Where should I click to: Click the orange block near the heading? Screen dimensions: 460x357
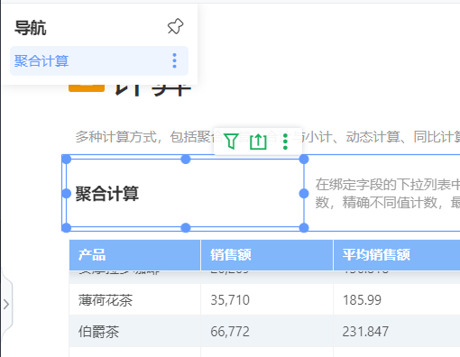pyautogui.click(x=87, y=87)
